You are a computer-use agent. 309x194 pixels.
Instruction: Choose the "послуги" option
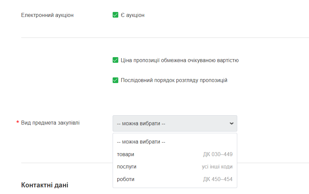(x=127, y=167)
